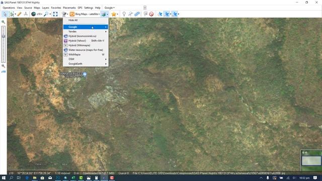Screen dimensions: 322x181
Task: Enable Hybrid (Yahoo!) layer
Action: pyautogui.click(x=86, y=41)
